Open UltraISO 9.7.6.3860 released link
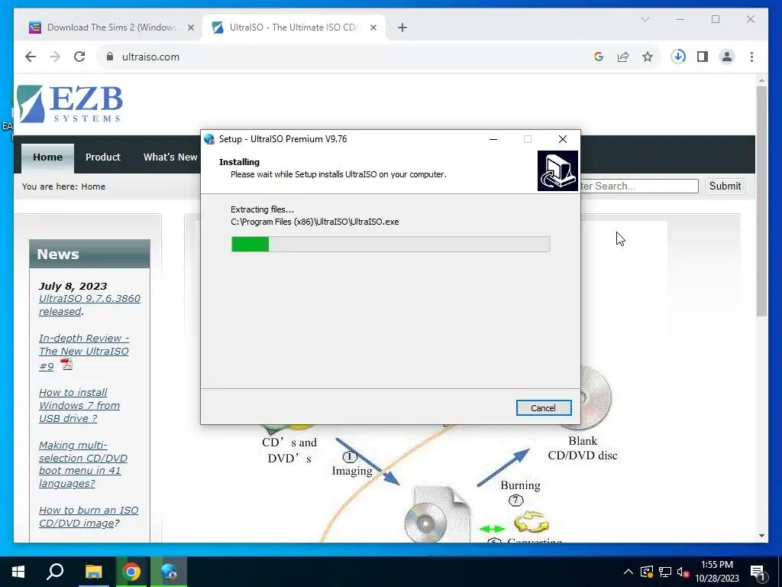The image size is (782, 587). click(89, 305)
